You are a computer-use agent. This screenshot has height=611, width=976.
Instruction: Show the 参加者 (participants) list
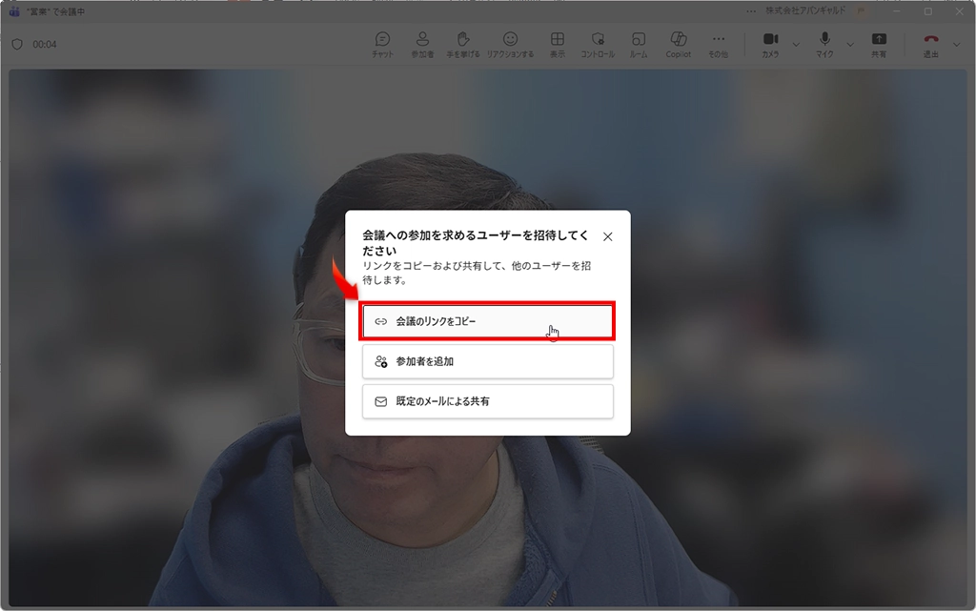(422, 45)
